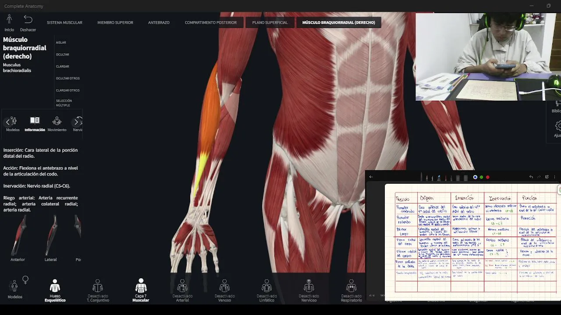Enable the T. Conjuntivo layer
561x315 pixels.
pos(98,286)
